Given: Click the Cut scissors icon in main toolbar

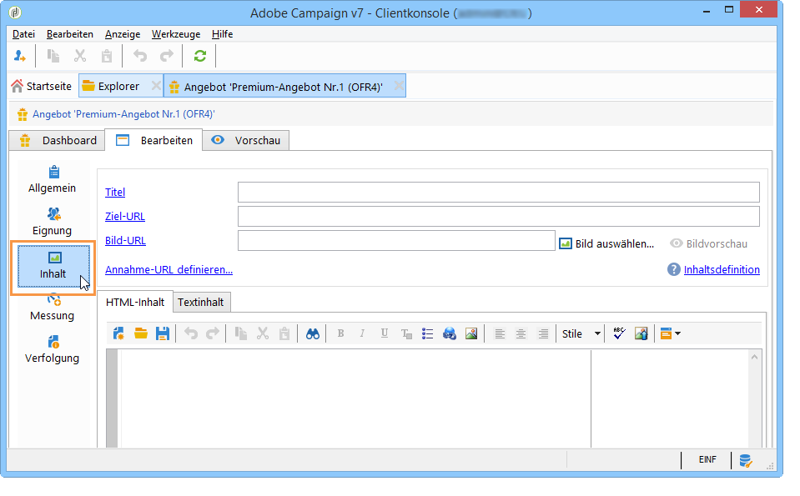Looking at the screenshot, I should point(79,56).
